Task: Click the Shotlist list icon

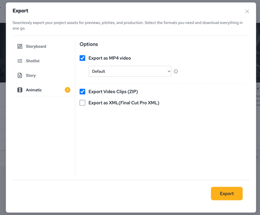Action: click(x=20, y=61)
